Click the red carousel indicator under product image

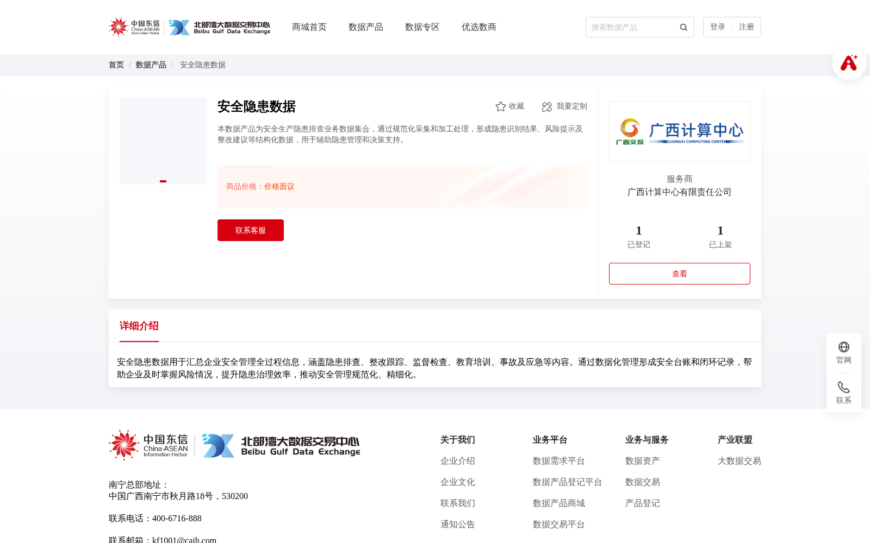[163, 181]
